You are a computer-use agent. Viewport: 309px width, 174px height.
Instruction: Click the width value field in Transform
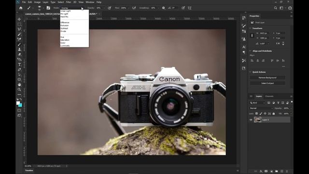264,33
